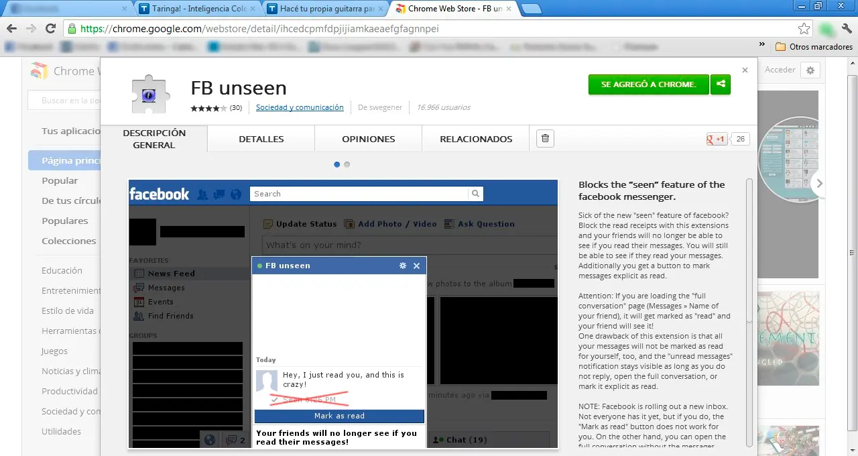Share FB unseen with the share icon button

pyautogui.click(x=721, y=84)
